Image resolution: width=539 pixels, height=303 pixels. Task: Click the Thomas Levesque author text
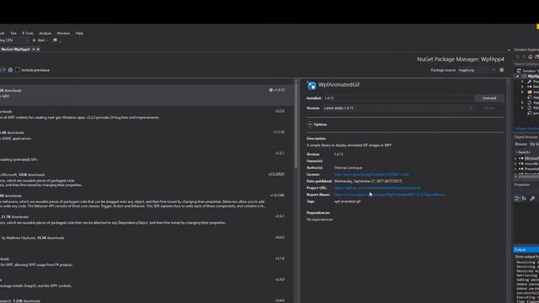[348, 167]
